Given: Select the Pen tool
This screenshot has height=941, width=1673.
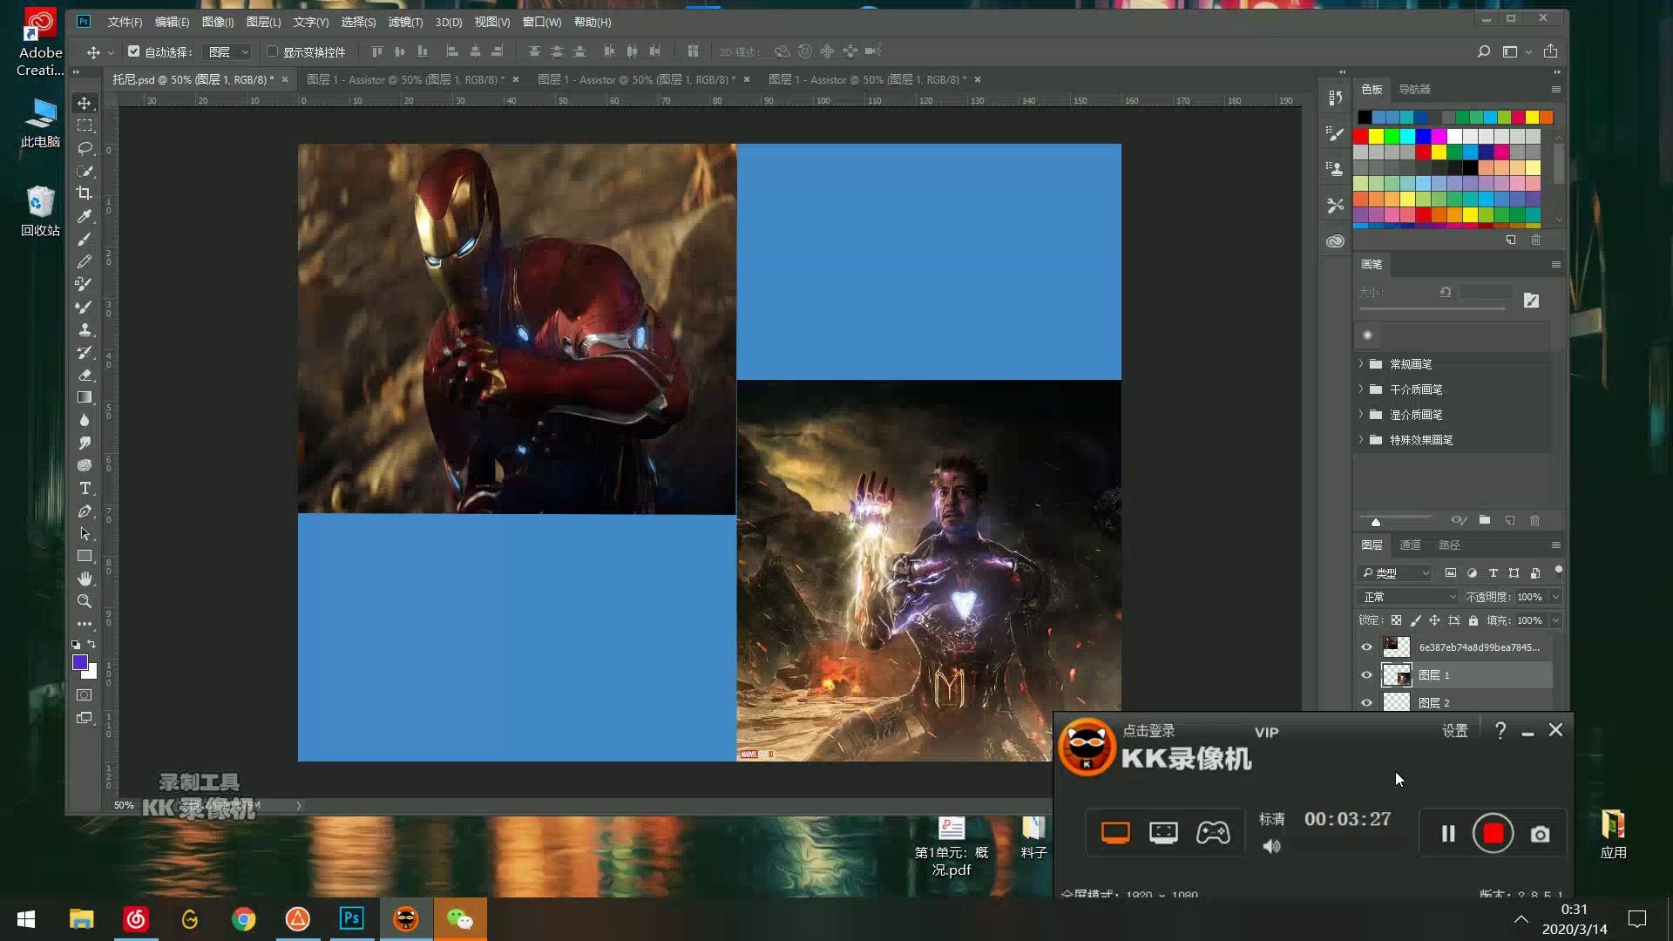Looking at the screenshot, I should (85, 511).
